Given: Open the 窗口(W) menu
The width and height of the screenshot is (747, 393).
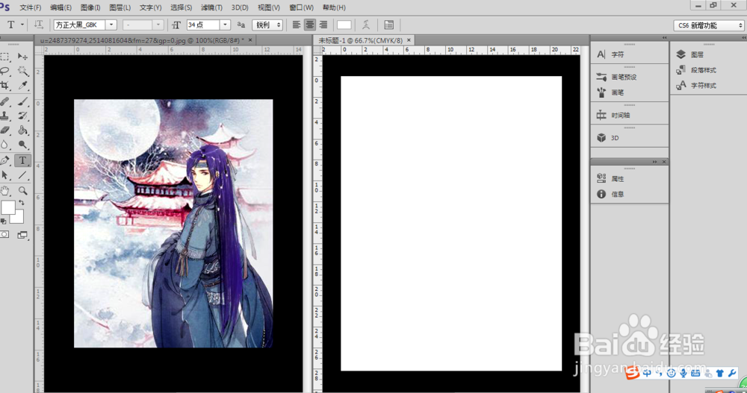Looking at the screenshot, I should 301,7.
